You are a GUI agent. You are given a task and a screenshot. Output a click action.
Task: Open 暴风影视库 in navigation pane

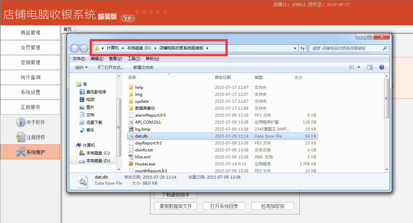coord(93,92)
